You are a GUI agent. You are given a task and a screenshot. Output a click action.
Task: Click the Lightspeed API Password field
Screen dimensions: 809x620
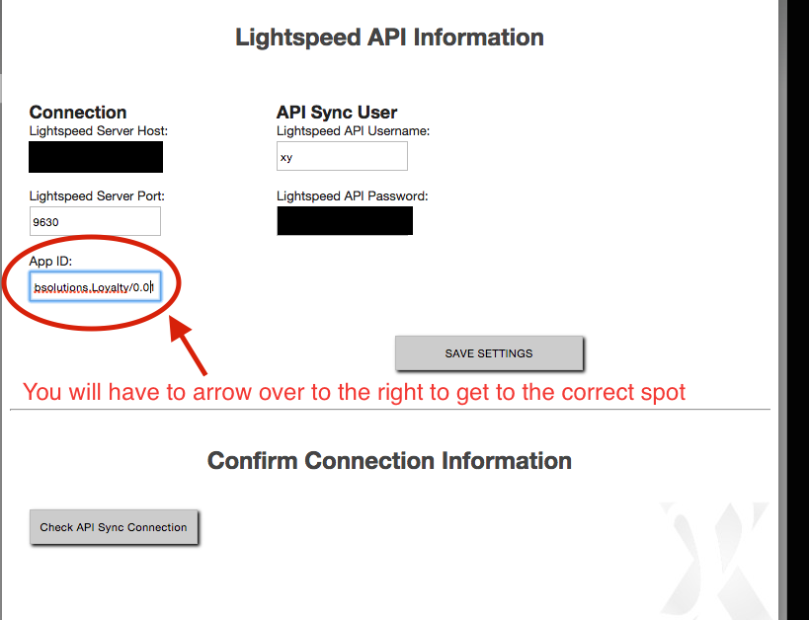pos(345,221)
